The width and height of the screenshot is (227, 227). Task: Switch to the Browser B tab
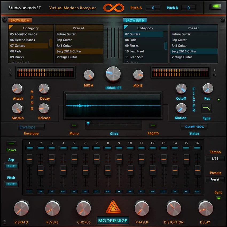tap(135, 20)
